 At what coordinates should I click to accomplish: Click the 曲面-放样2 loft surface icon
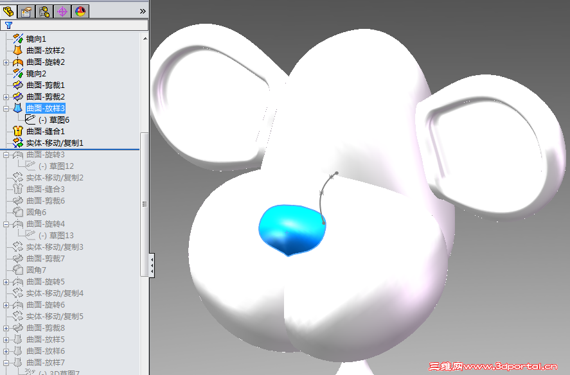click(x=19, y=50)
